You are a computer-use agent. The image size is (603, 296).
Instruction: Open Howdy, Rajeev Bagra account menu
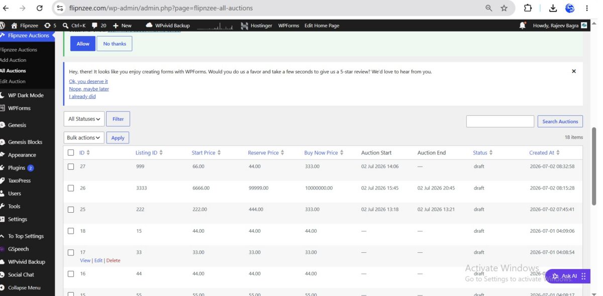tap(560, 26)
